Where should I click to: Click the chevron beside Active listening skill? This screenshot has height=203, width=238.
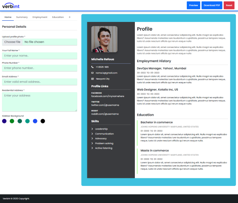[x=92, y=148]
